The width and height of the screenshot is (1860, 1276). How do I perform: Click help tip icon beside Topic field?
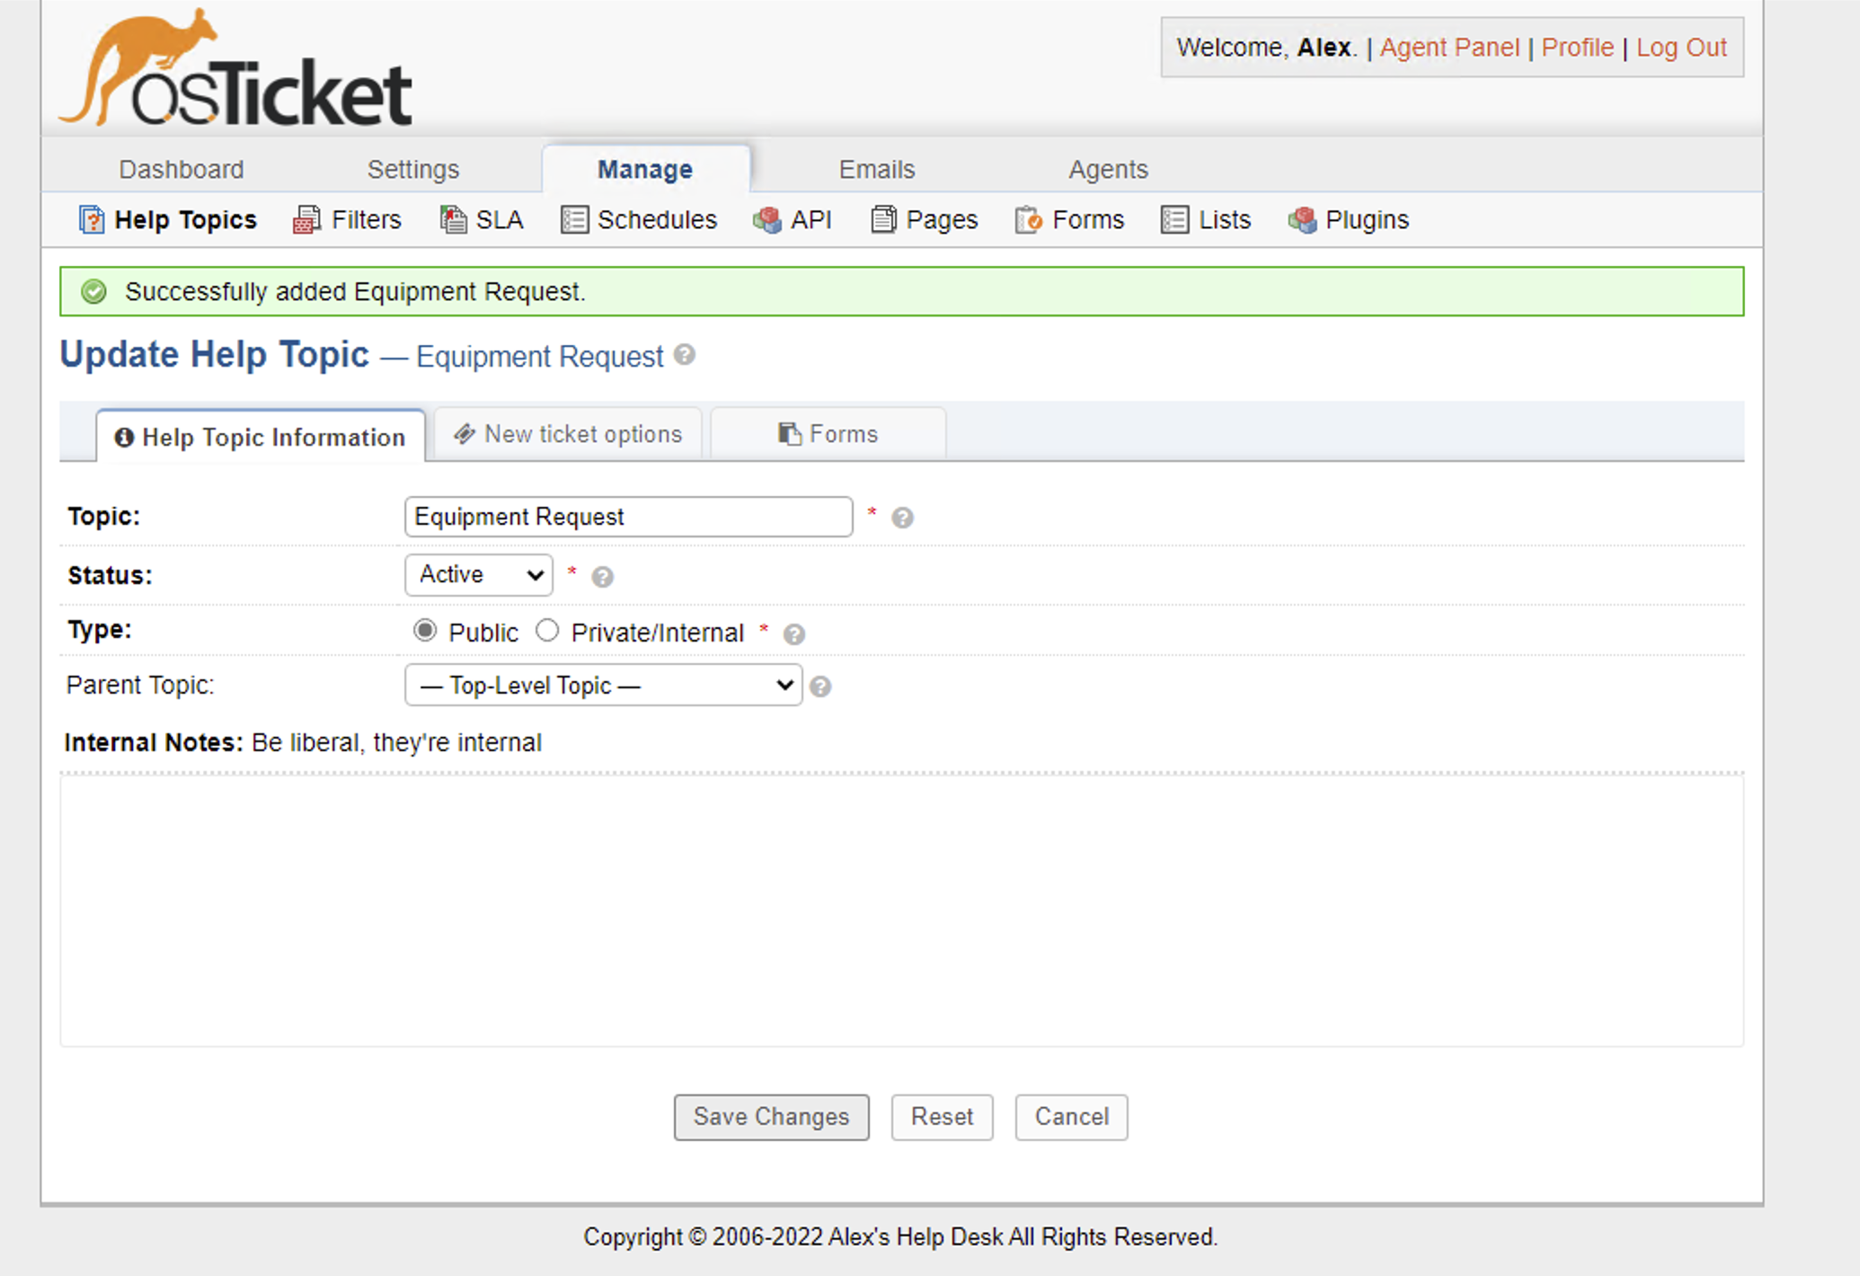tap(902, 518)
